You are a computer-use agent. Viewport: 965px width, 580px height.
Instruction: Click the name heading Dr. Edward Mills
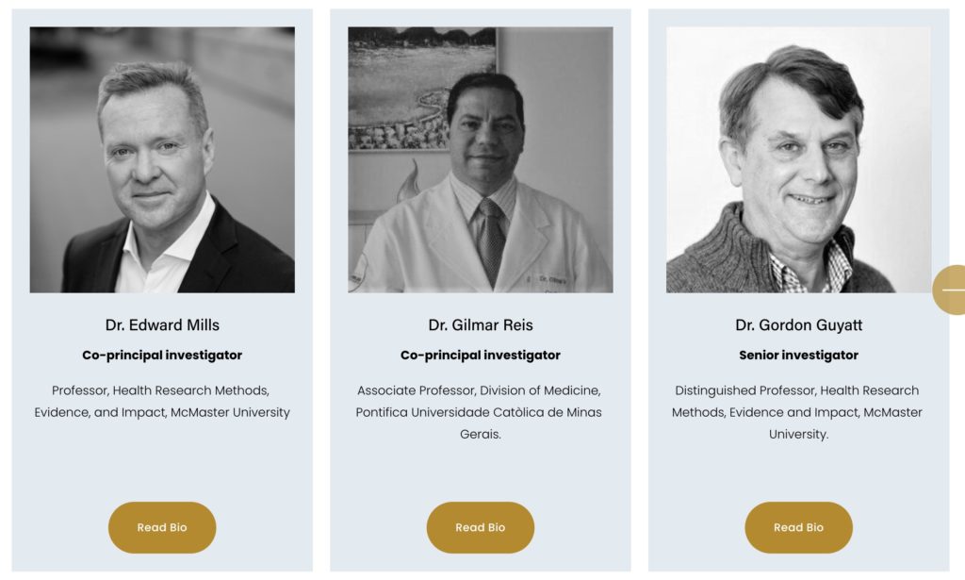coord(162,325)
